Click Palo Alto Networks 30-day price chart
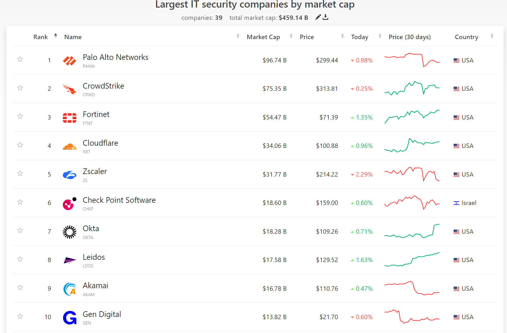Screen dimensions: 507x333 point(412,60)
